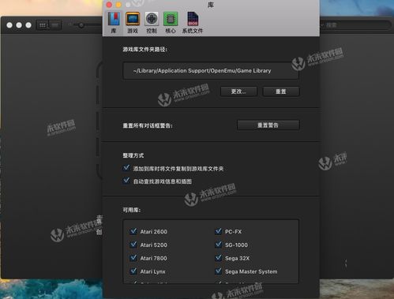The height and width of the screenshot is (299, 394).
Task: Toggle the Sega Master System checkbox
Action: (218, 271)
